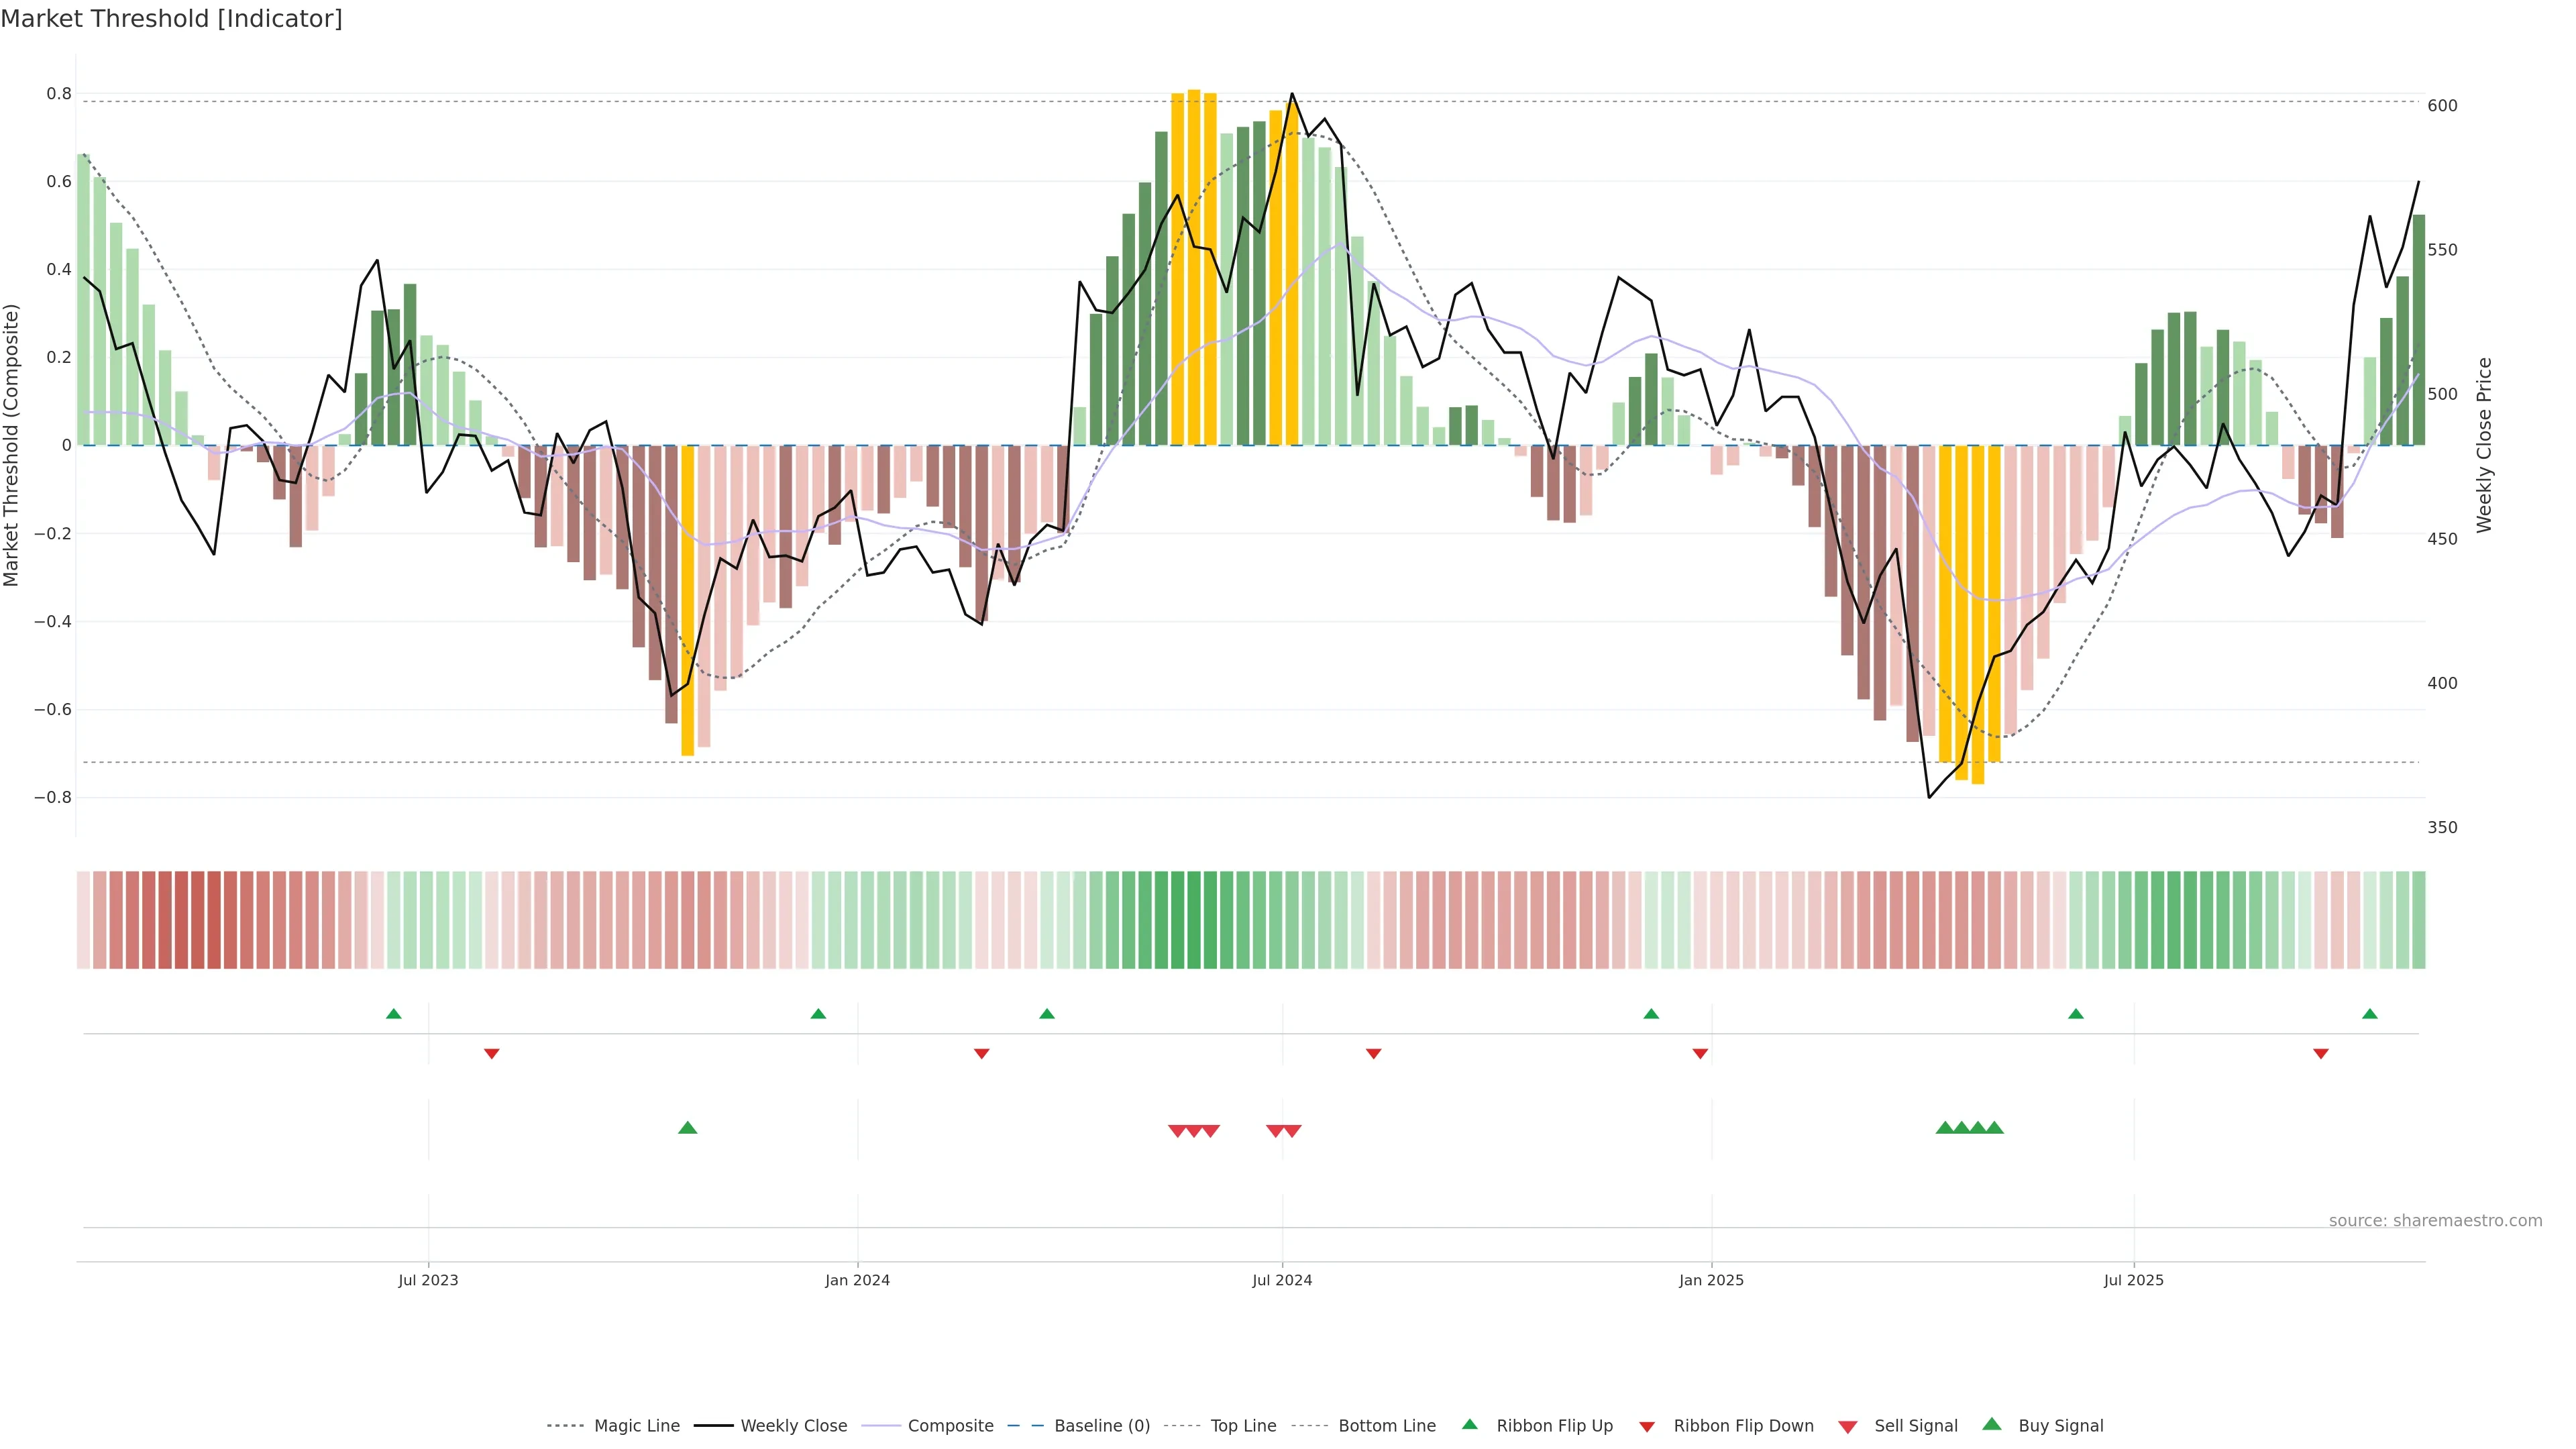Click the first ribbon flip up marker
This screenshot has width=2576, height=1449.
point(393,1014)
